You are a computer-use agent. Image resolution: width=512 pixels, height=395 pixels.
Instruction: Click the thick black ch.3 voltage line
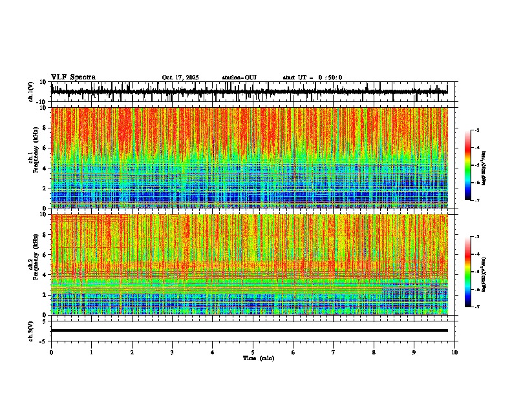(249, 330)
